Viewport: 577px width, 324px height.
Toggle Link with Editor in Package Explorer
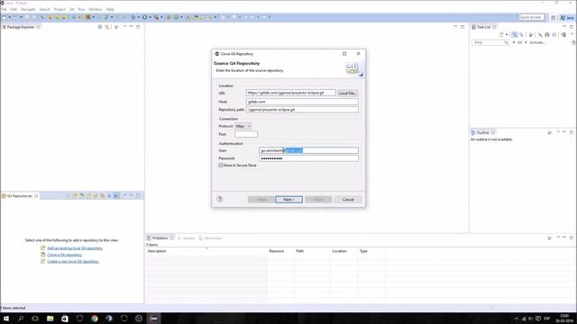pyautogui.click(x=107, y=27)
